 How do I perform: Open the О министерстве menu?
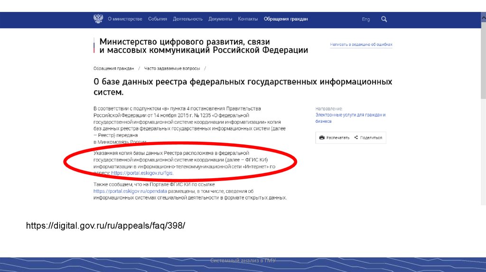125,19
